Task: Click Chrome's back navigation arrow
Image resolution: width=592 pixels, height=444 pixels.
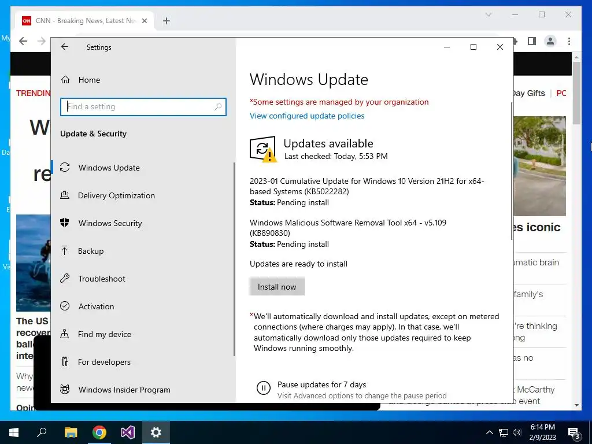Action: coord(23,41)
